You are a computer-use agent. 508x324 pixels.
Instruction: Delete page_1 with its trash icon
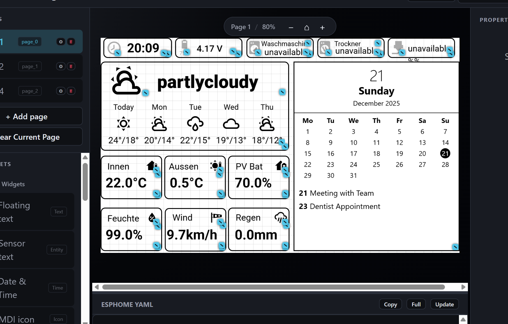coord(71,66)
